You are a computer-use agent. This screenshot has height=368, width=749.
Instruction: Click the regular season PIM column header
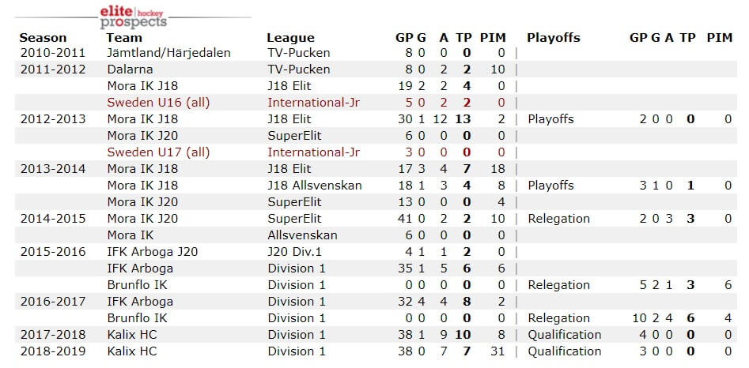[493, 38]
